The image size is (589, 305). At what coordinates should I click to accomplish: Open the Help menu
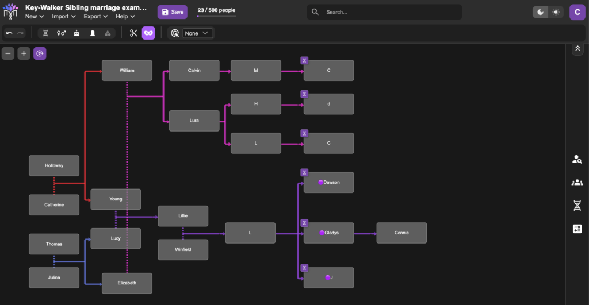pos(125,17)
